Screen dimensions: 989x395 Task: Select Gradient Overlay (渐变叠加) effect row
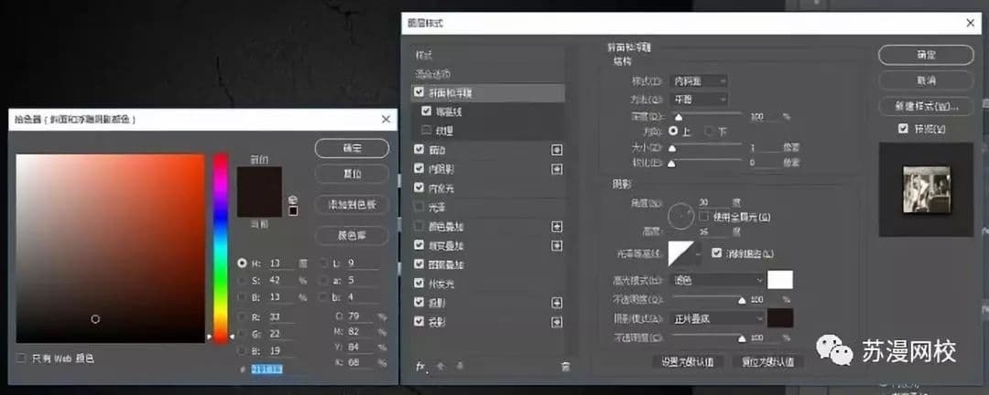coord(487,245)
